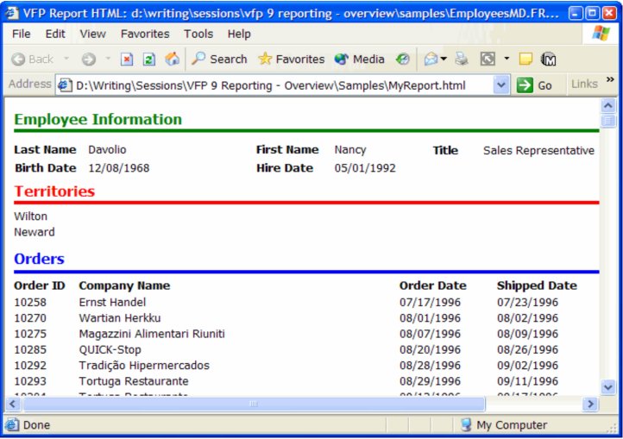Click the Messenger toolbar icon
This screenshot has height=439, width=623.
(x=548, y=60)
